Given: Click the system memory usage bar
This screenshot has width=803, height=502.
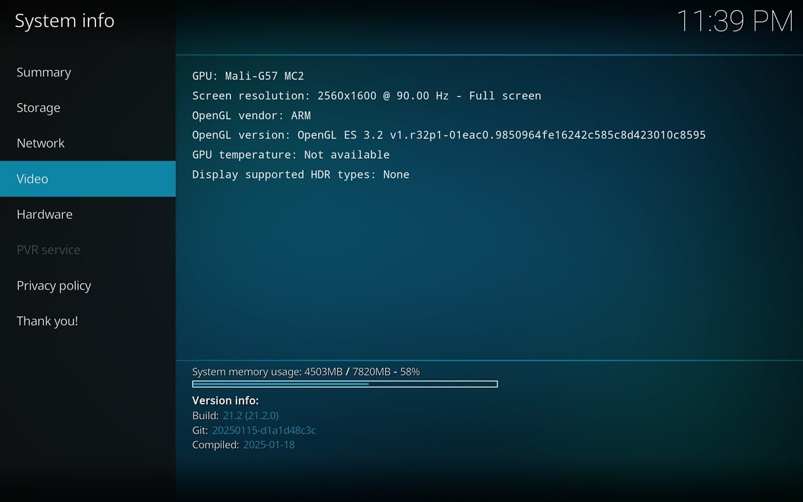Looking at the screenshot, I should pos(344,384).
